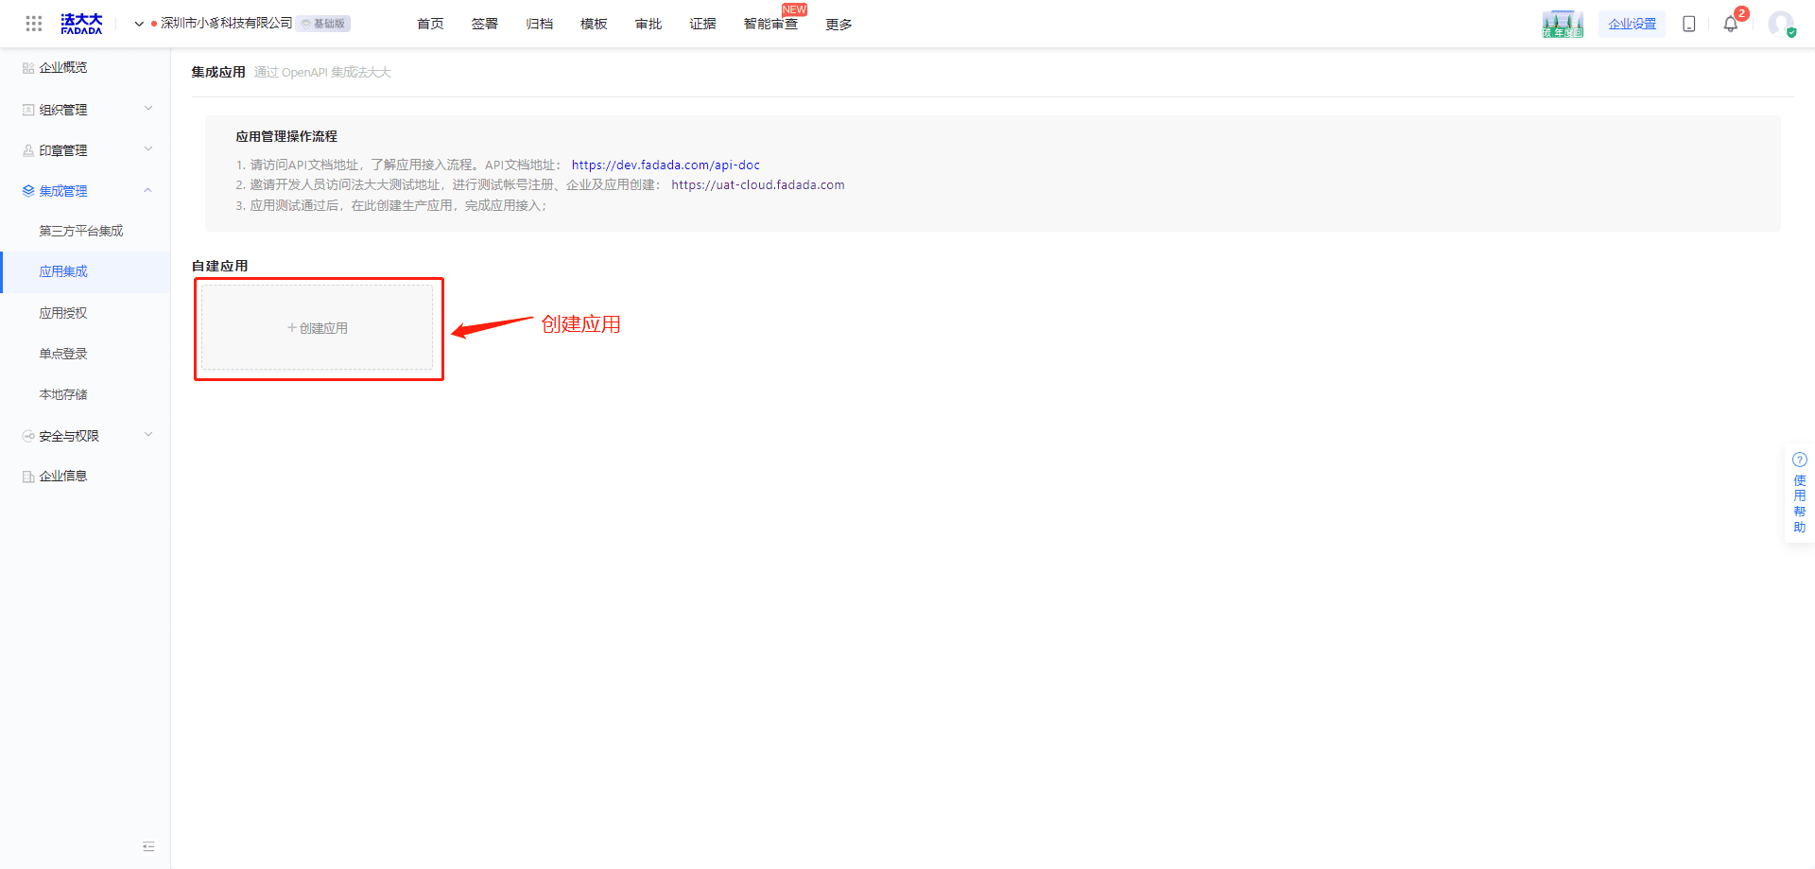Click the 创建应用 card
The height and width of the screenshot is (869, 1815).
pyautogui.click(x=318, y=328)
